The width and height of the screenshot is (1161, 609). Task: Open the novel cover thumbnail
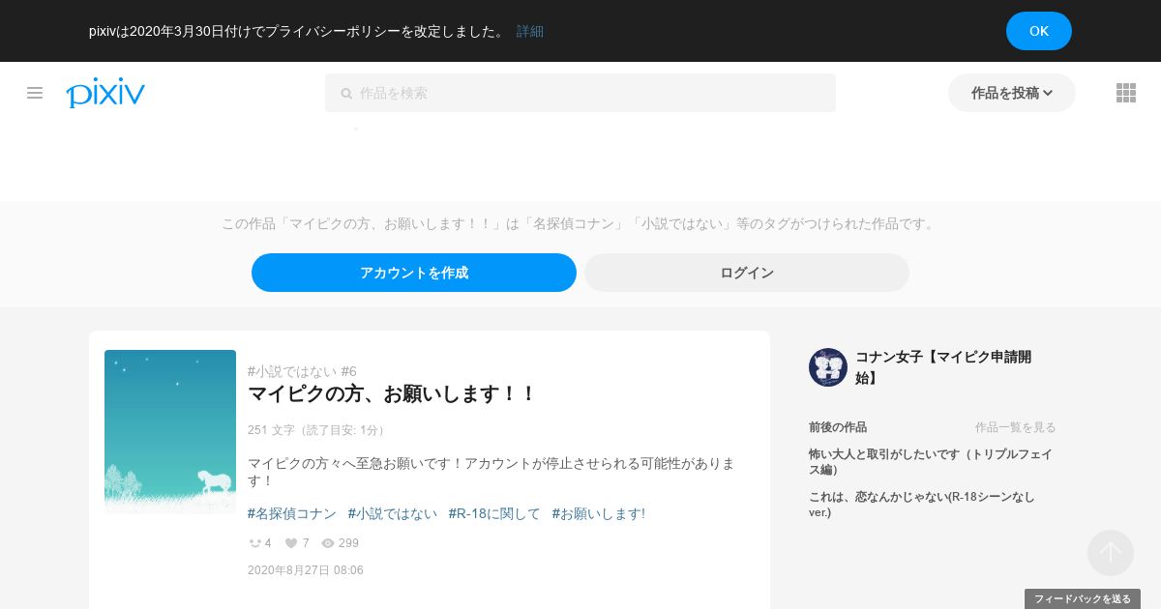(170, 432)
